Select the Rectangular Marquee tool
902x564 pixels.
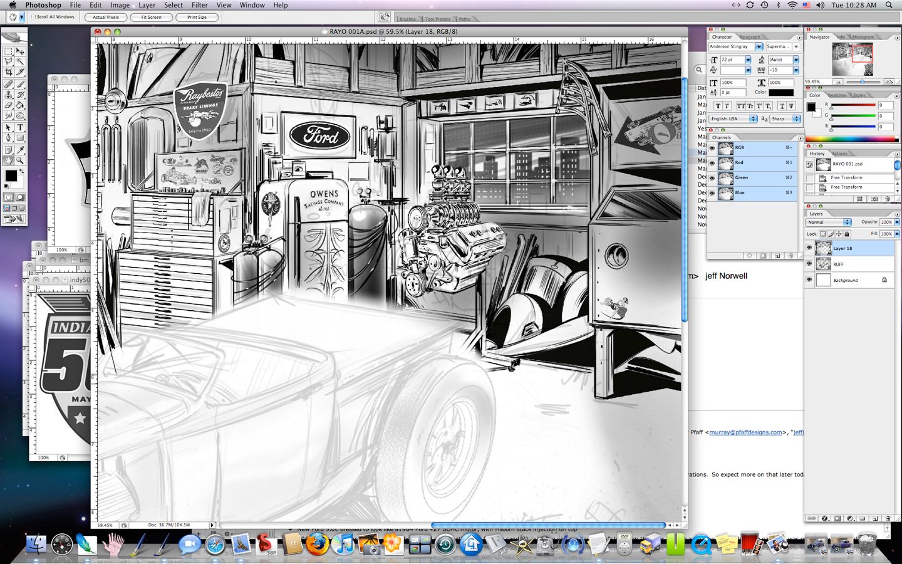coord(8,51)
